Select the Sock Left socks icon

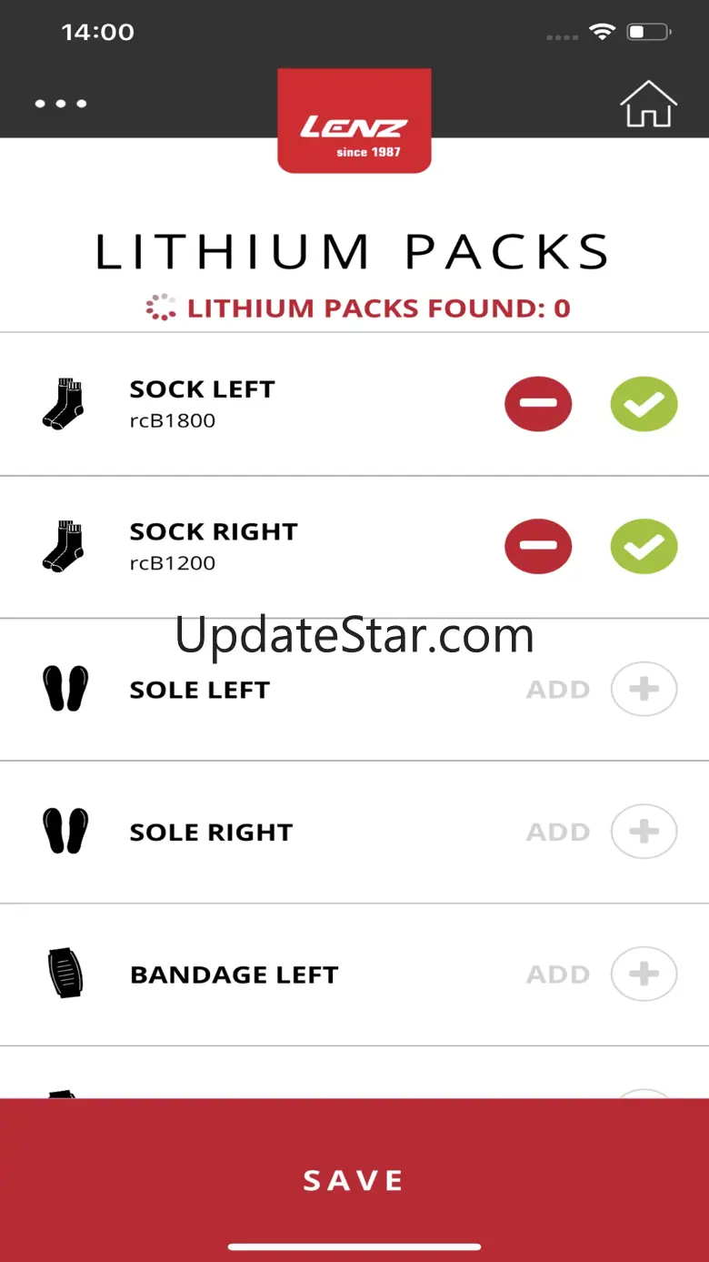tap(64, 405)
